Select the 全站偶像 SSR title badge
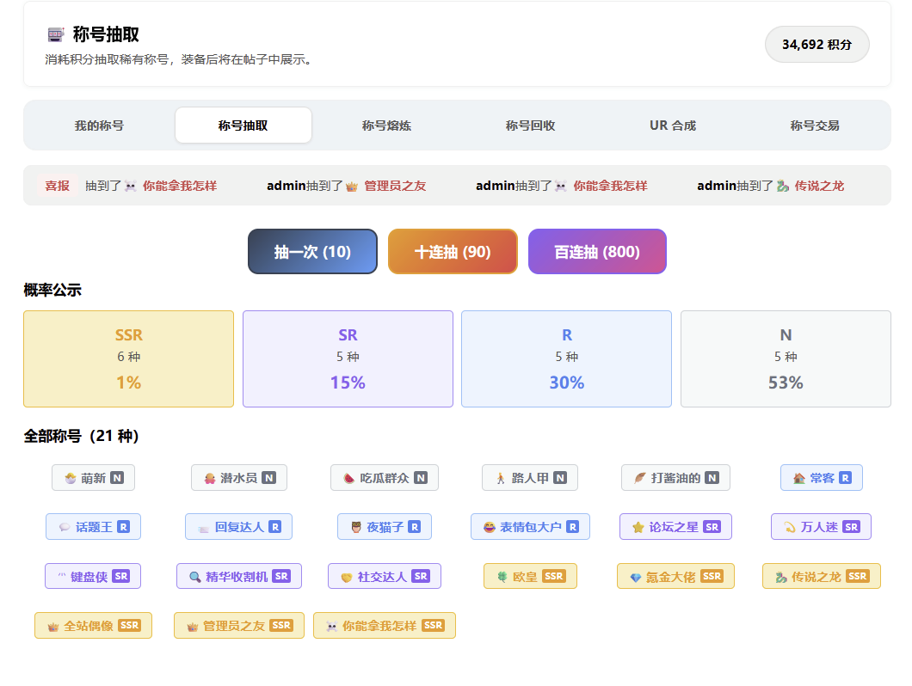The width and height of the screenshot is (912, 686). pos(93,626)
